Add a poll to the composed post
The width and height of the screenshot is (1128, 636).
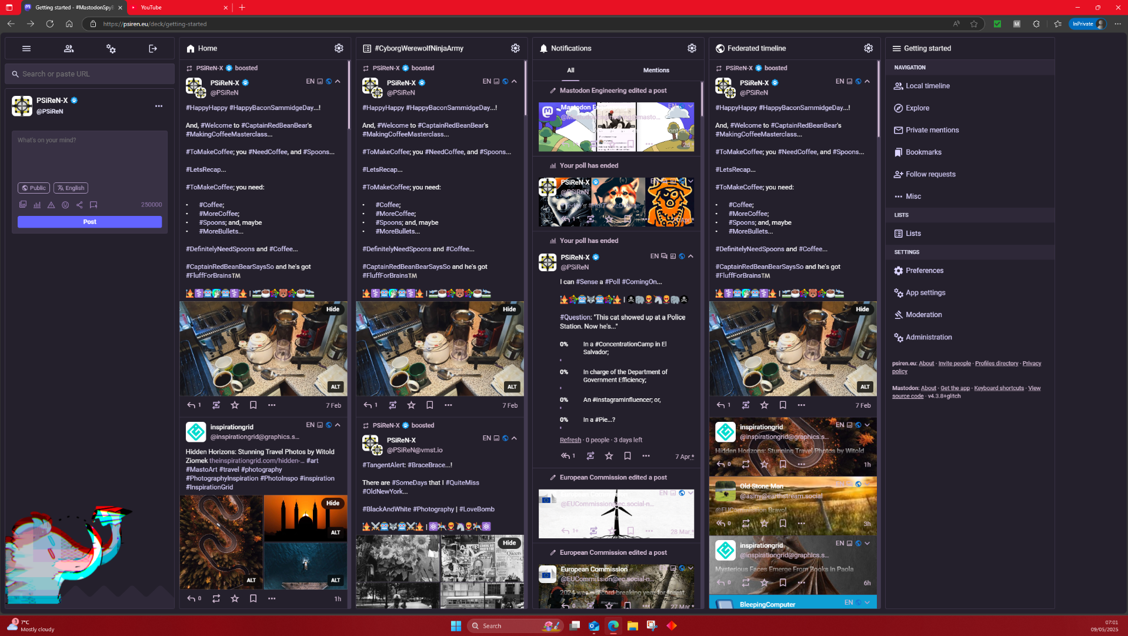(x=37, y=205)
